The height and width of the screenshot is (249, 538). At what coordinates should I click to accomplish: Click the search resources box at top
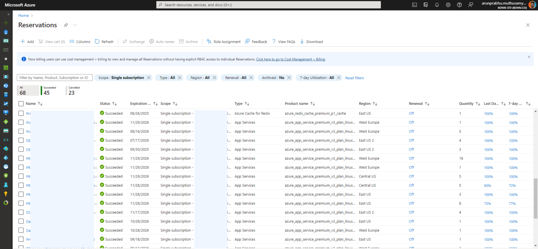(269, 5)
